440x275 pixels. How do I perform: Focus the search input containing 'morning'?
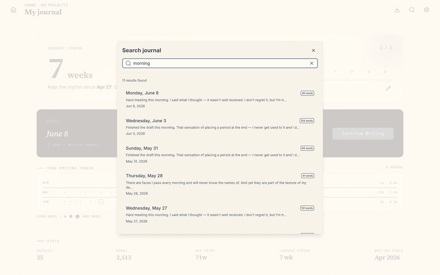[220, 63]
